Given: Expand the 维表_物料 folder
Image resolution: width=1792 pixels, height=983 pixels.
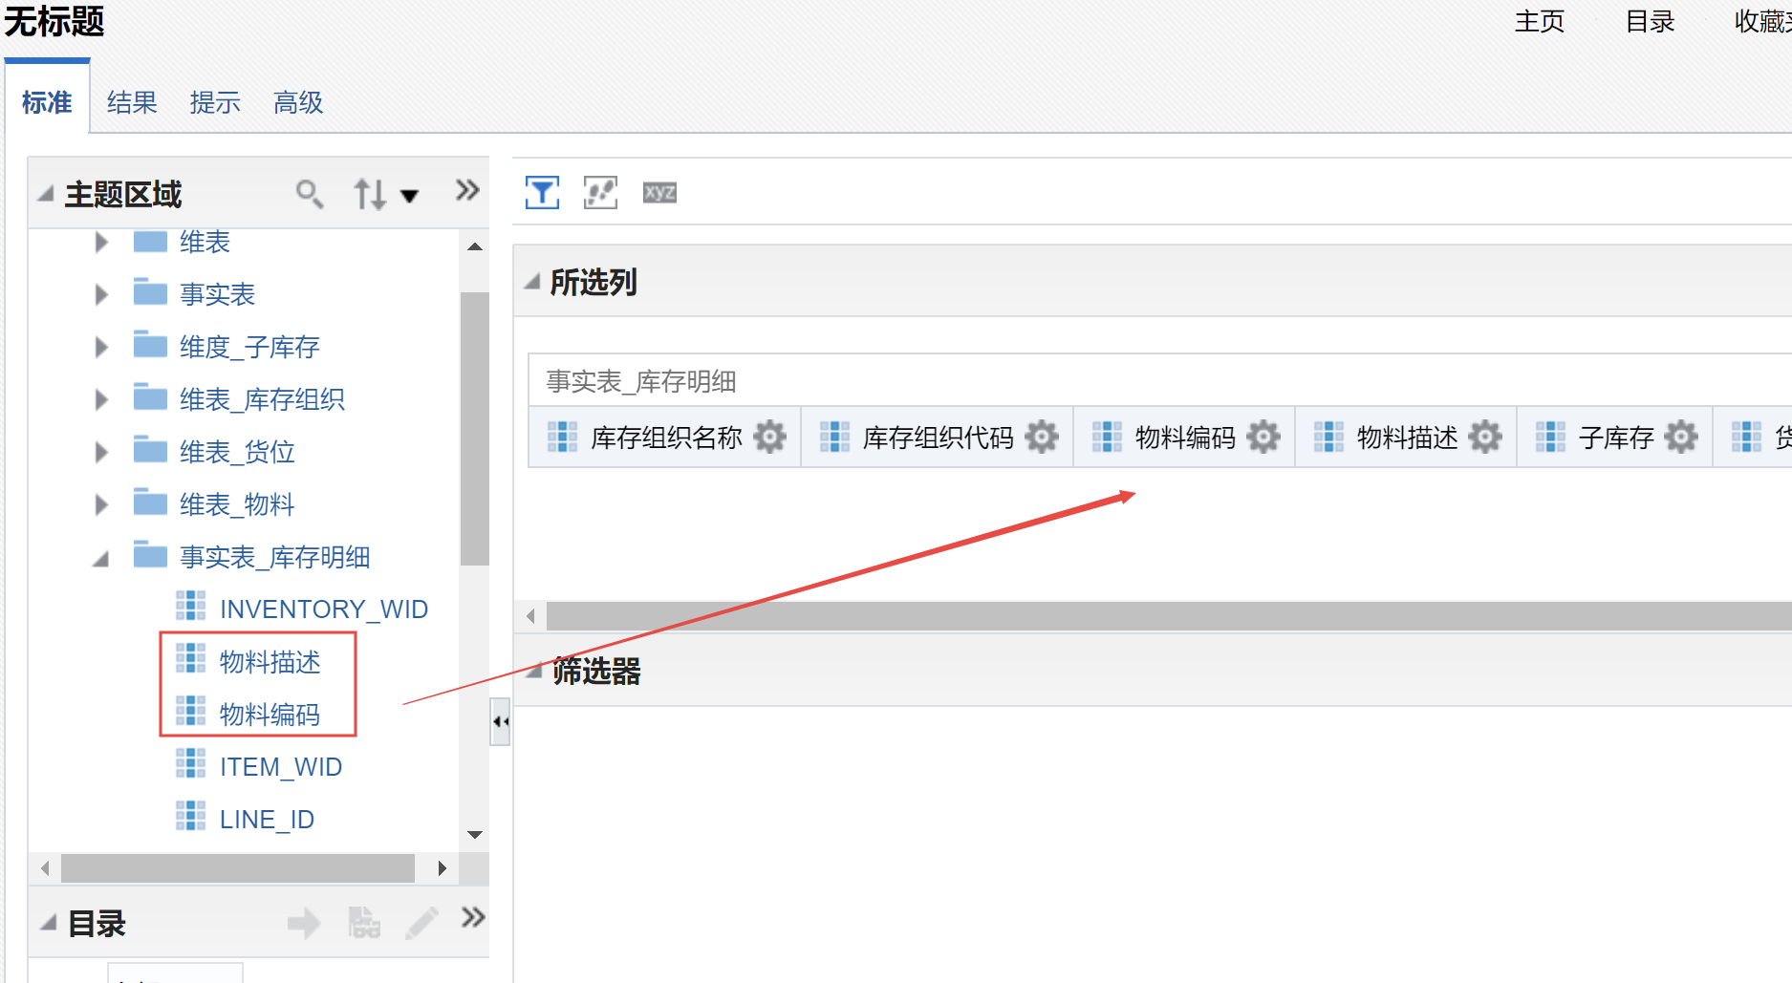Looking at the screenshot, I should [x=101, y=504].
